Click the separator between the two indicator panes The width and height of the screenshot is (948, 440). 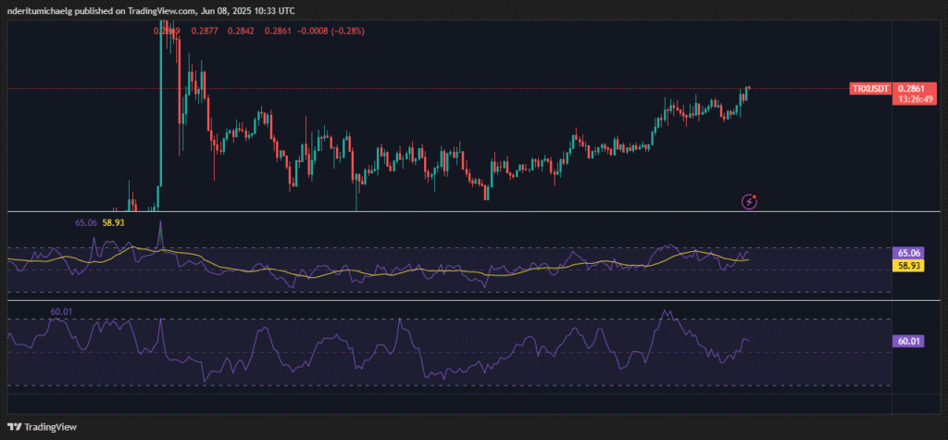(x=444, y=299)
